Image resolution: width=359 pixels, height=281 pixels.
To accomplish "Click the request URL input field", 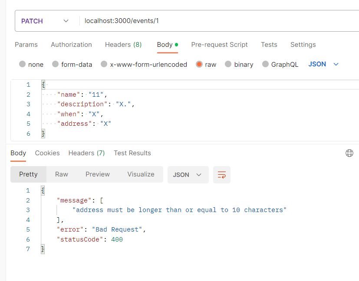I will tap(217, 21).
